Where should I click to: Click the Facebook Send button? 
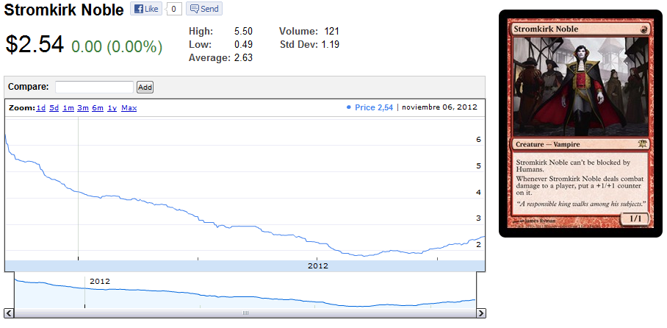click(x=204, y=9)
